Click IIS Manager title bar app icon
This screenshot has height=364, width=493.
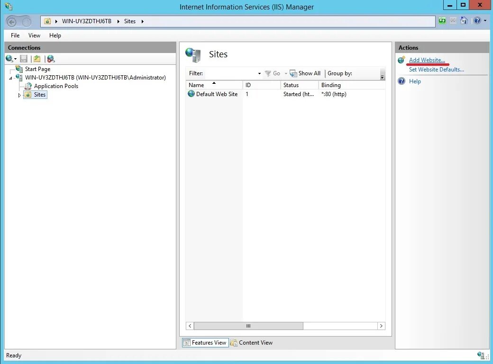9,7
